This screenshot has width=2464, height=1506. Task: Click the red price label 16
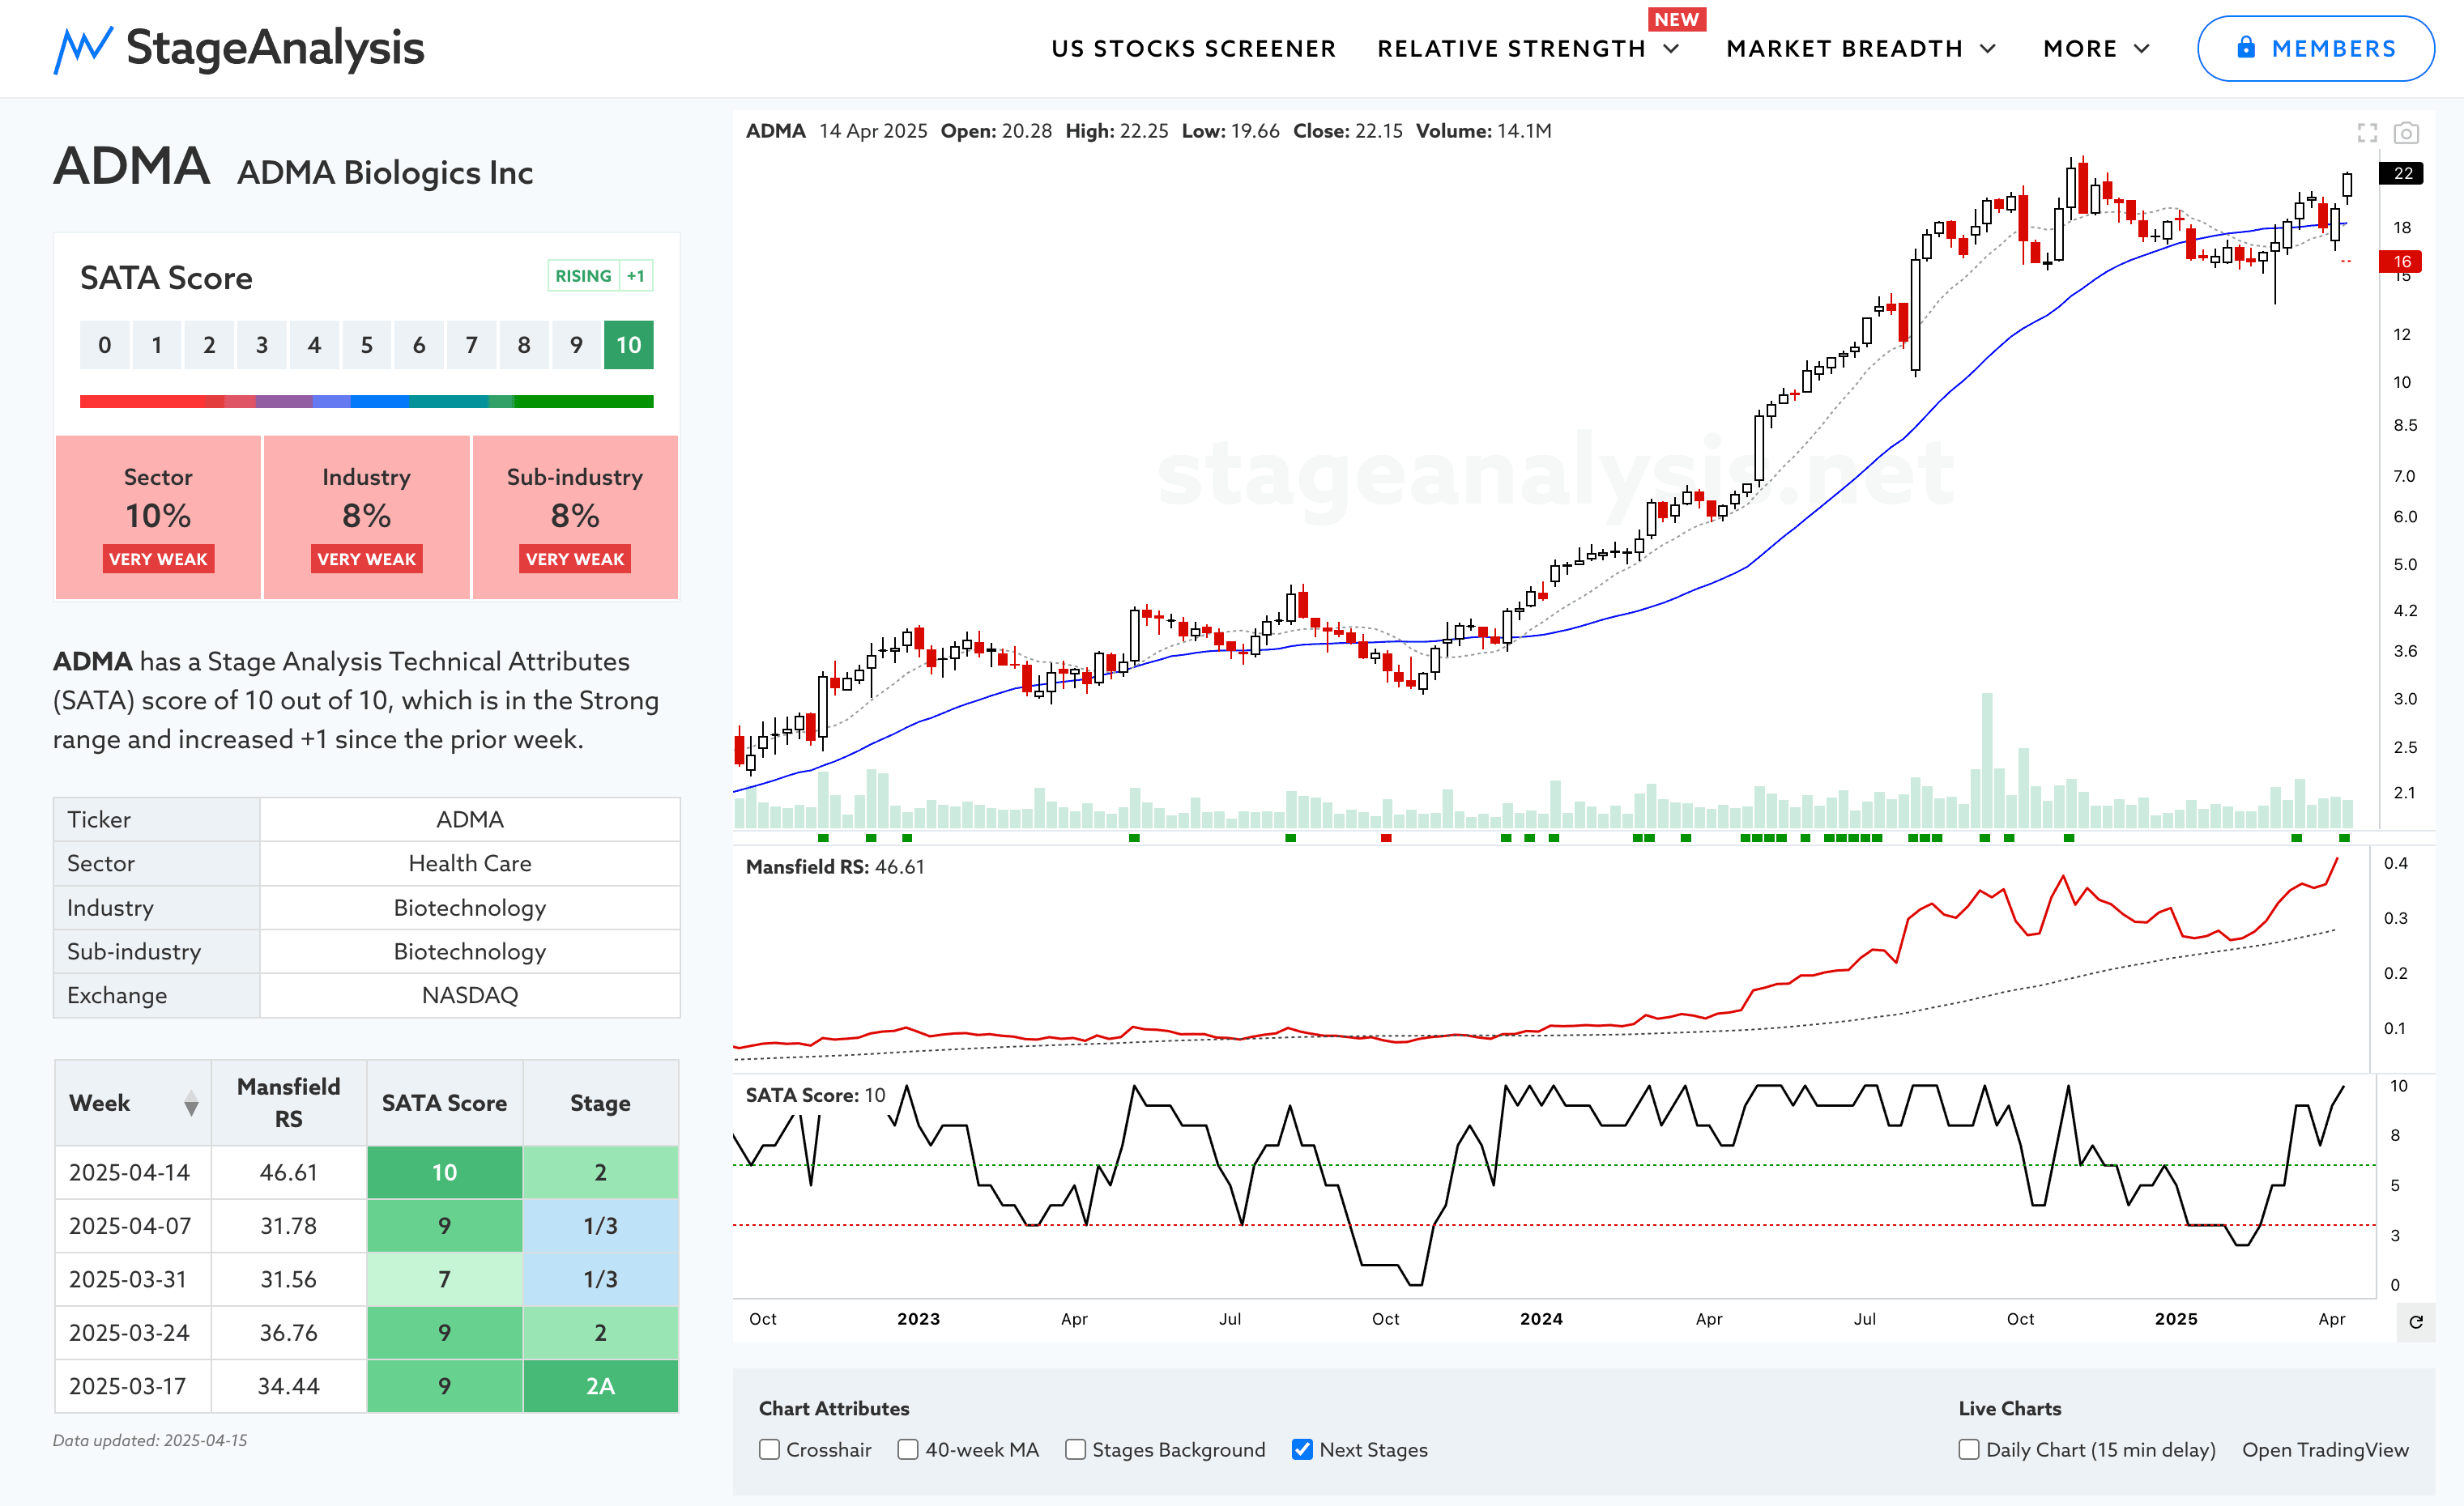2402,262
